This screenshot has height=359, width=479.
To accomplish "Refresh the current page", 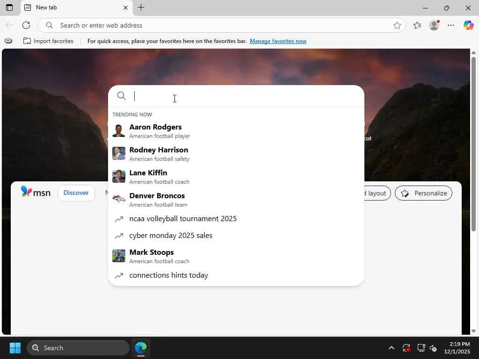I will click(26, 25).
